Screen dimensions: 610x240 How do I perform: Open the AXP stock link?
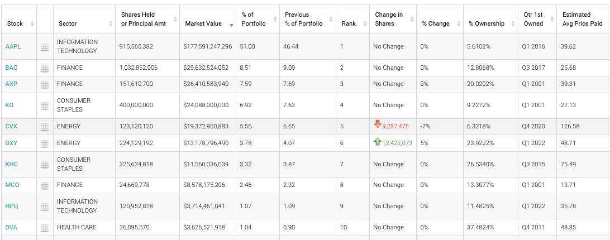(x=11, y=84)
